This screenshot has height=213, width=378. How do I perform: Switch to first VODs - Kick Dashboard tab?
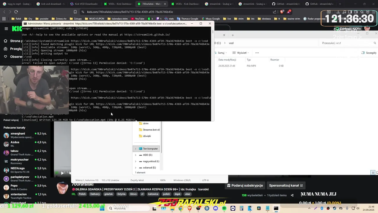118,4
